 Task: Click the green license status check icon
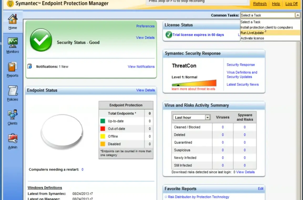169,35
